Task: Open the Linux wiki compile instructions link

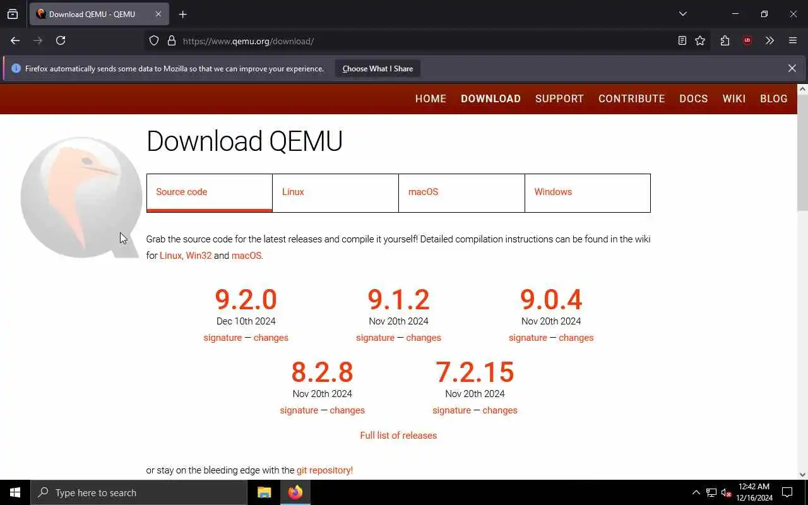Action: (x=170, y=256)
